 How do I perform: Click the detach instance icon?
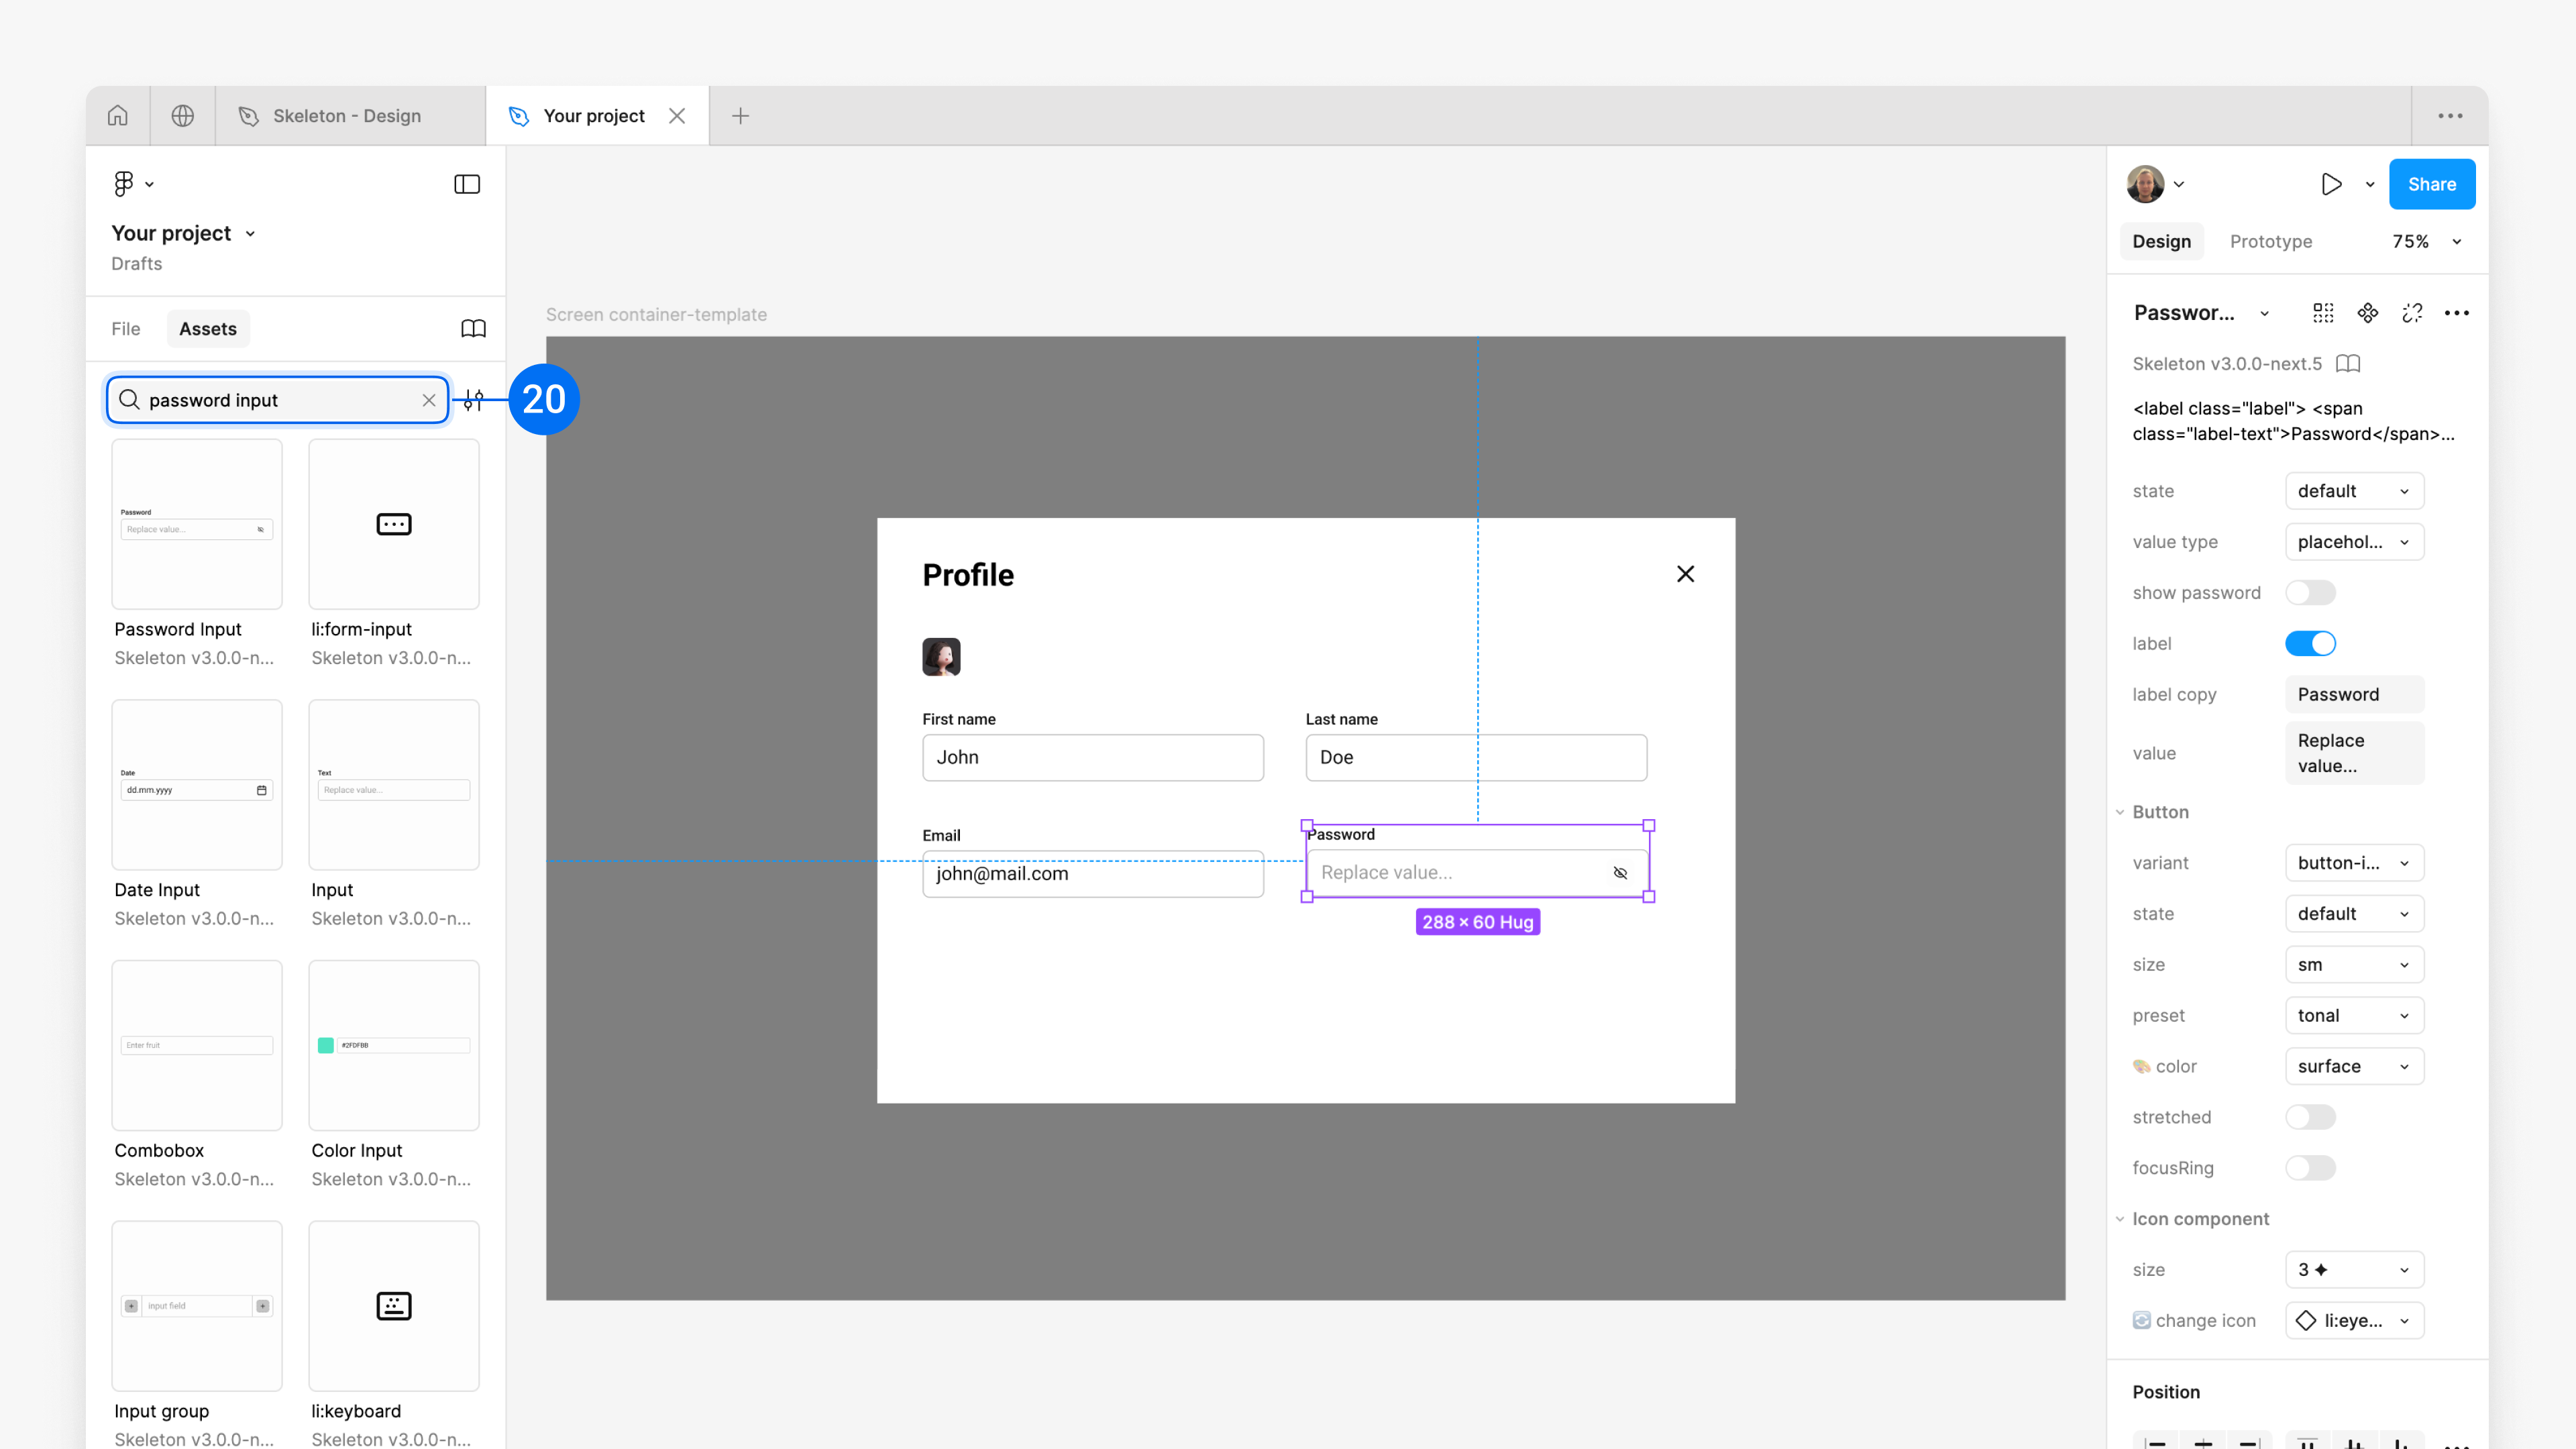(2412, 313)
